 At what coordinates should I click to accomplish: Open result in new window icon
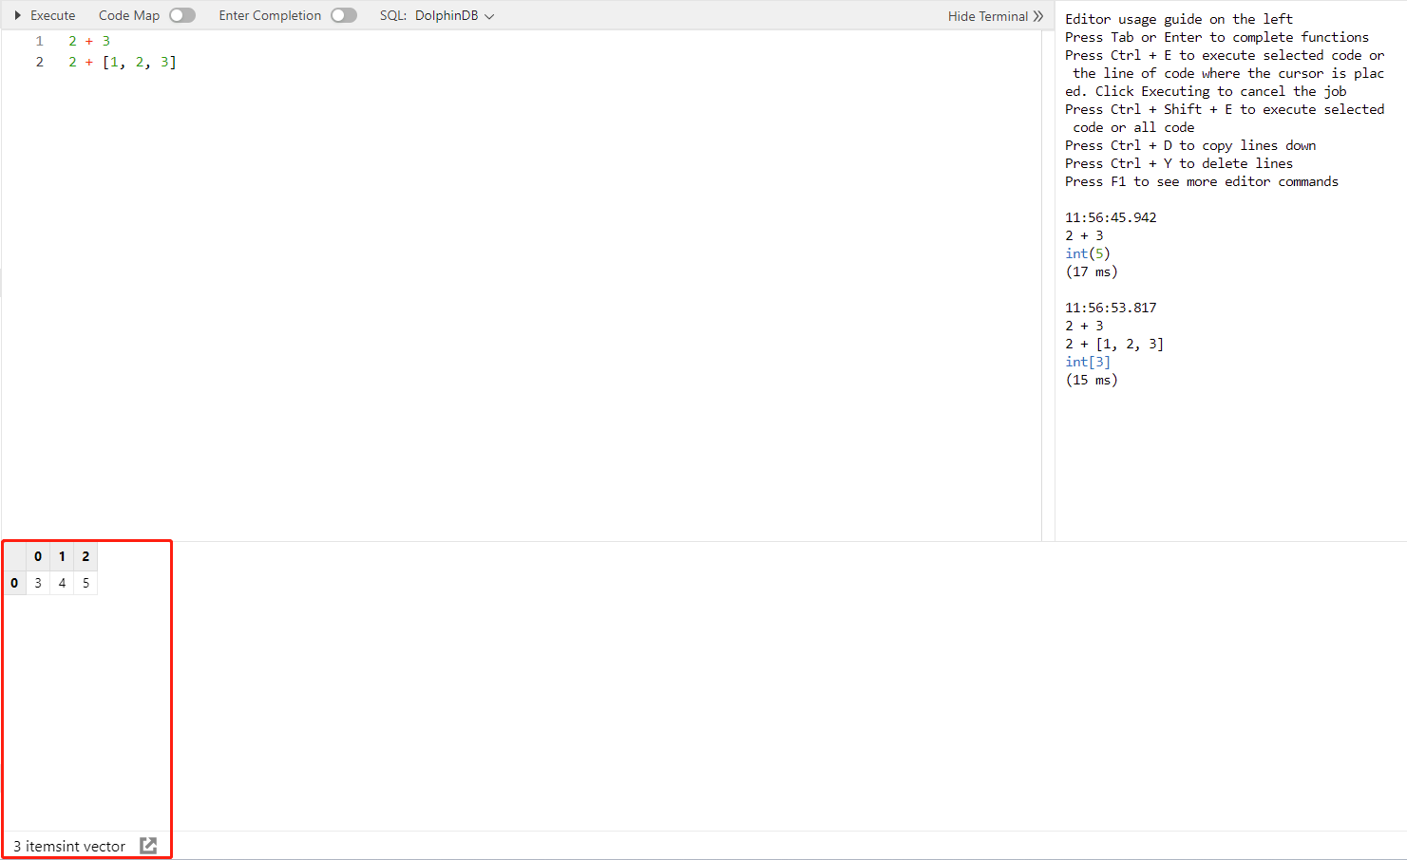[148, 845]
